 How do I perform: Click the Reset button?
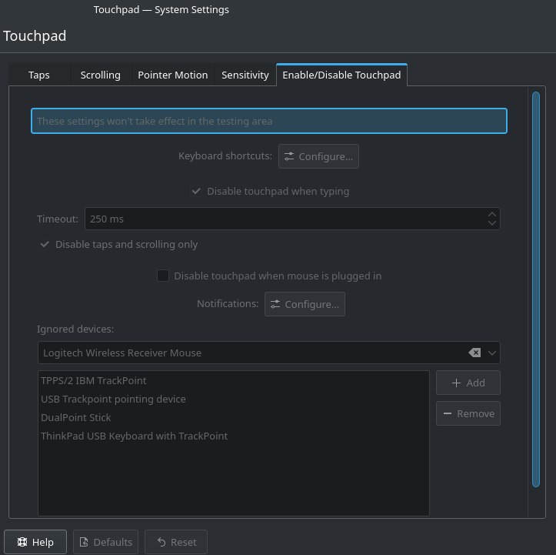[x=176, y=542]
